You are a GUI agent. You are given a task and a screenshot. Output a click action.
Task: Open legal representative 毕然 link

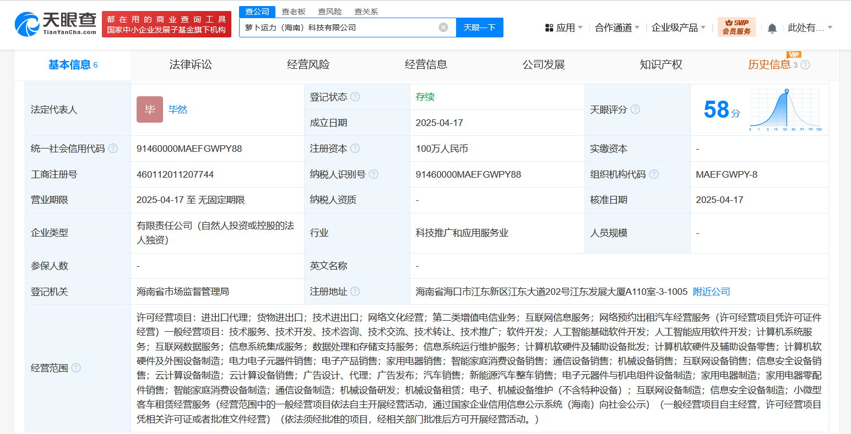coord(178,109)
